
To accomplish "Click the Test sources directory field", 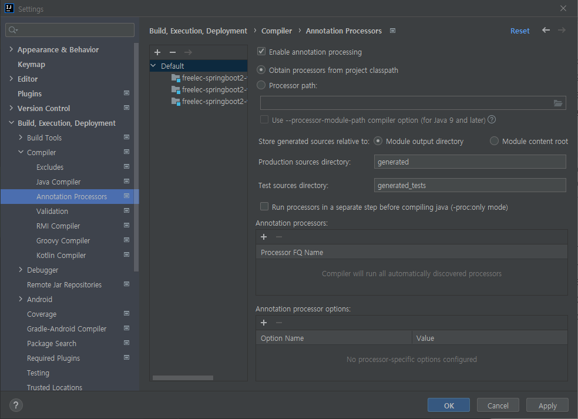I will pos(470,185).
